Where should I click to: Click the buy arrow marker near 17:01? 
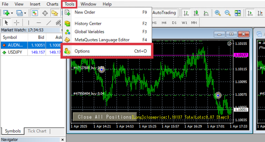(x=218, y=95)
